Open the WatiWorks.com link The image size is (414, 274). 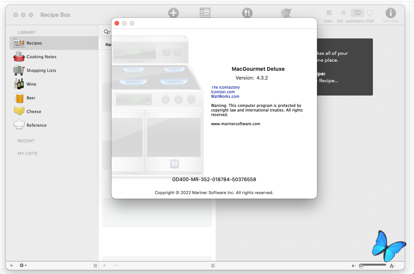[225, 96]
